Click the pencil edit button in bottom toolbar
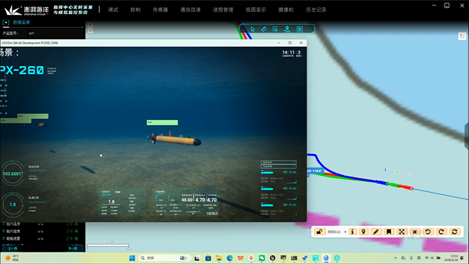Screen dimensions: 469x264 [376, 232]
